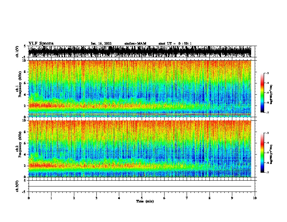Click time axis tick label "4"
Viewport: 287px width, 222px height.
(x=119, y=198)
